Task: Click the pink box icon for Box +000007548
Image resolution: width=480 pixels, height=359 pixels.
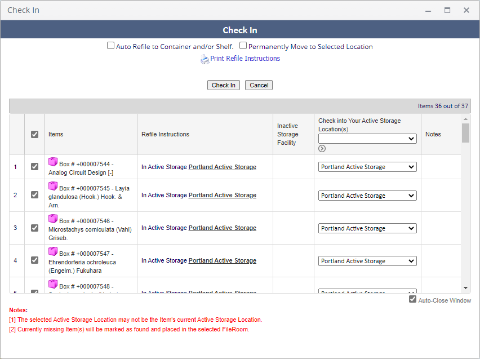Action: click(53, 283)
